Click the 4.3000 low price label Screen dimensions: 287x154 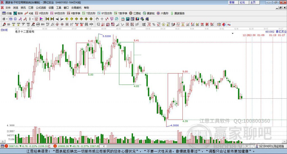pyautogui.click(x=175, y=125)
